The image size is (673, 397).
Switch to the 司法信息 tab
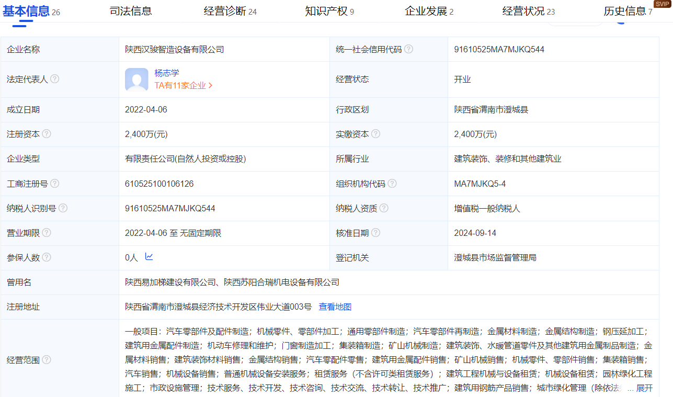pyautogui.click(x=131, y=11)
